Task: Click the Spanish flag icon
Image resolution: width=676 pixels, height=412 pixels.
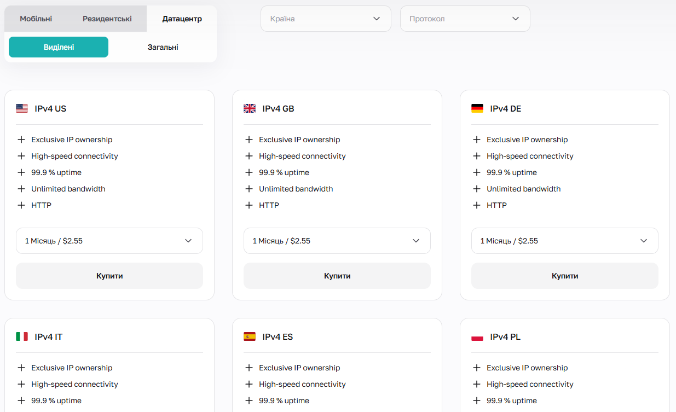Action: [250, 336]
